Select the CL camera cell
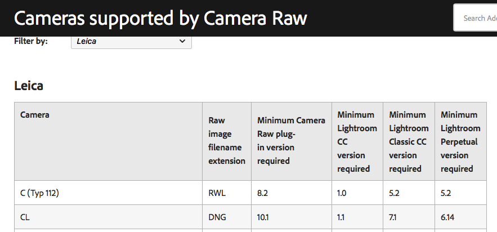This screenshot has height=232, width=497. coord(25,217)
